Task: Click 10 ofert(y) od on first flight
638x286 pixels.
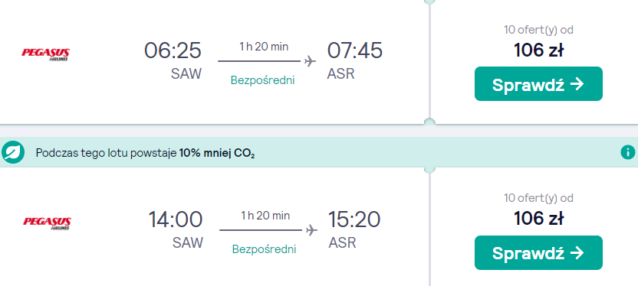Action: tap(538, 30)
